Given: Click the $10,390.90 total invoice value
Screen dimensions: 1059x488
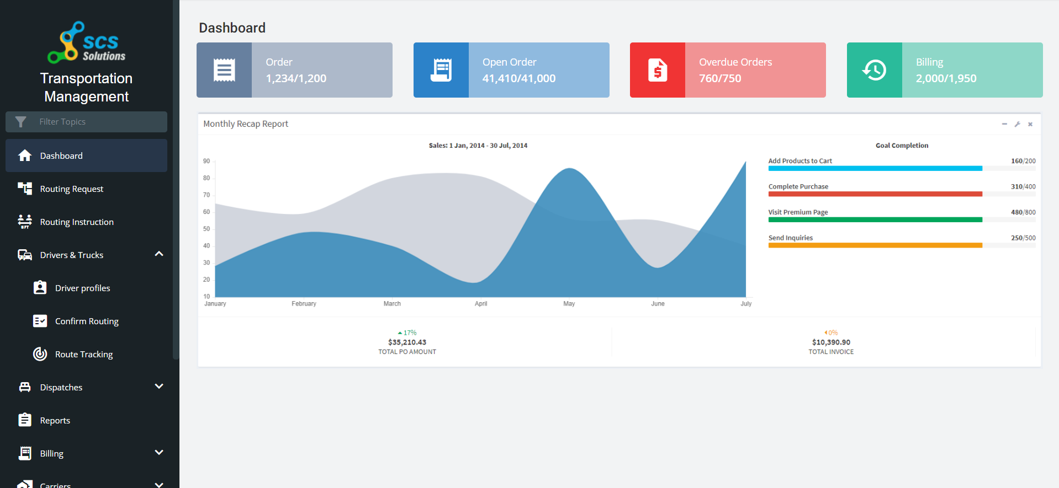Looking at the screenshot, I should click(x=831, y=342).
